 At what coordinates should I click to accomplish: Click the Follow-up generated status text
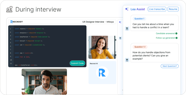coord(165,38)
